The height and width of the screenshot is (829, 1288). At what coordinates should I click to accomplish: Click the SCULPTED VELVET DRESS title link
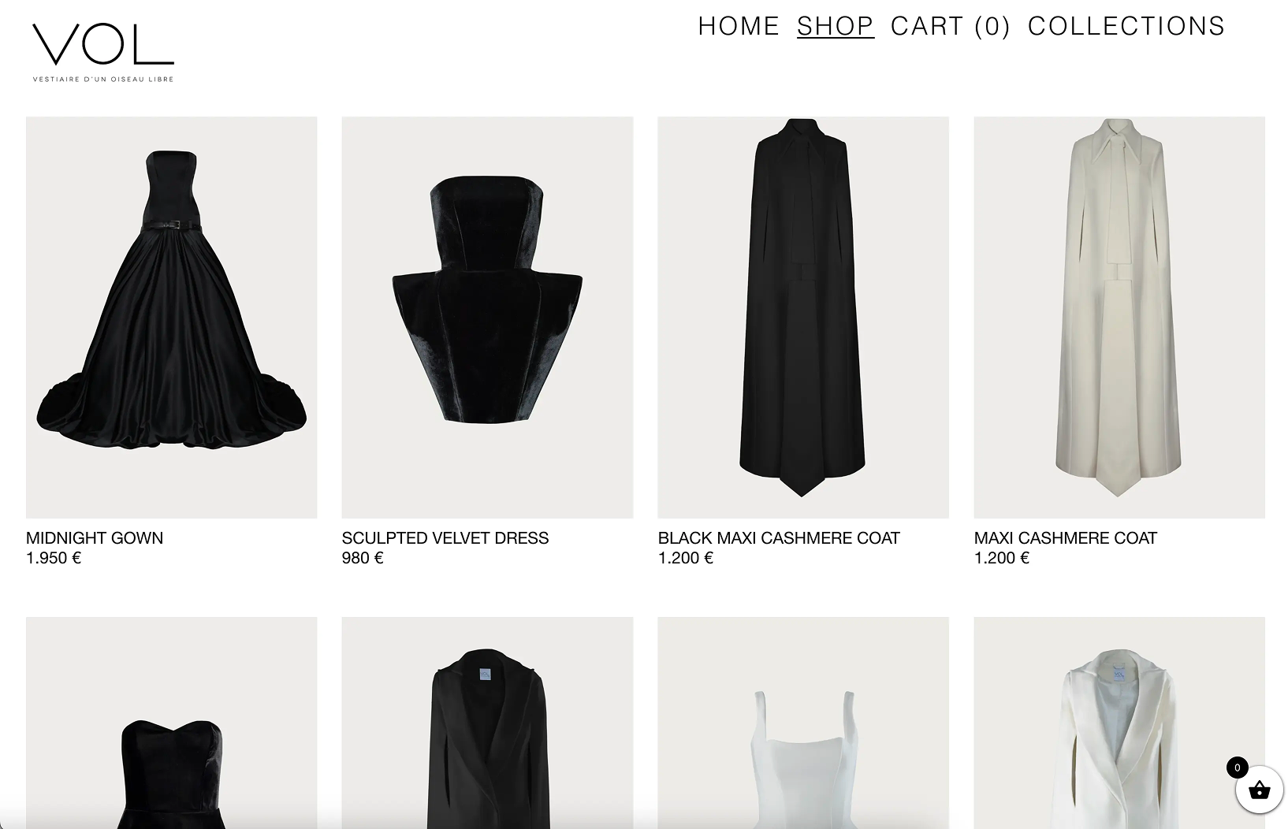point(445,538)
